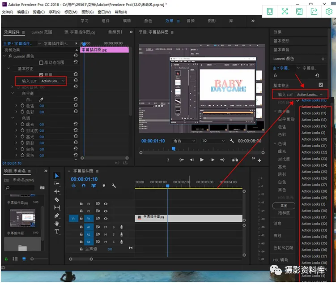Step back one frame in program monitor
The height and width of the screenshot is (285, 336).
pos(192,160)
